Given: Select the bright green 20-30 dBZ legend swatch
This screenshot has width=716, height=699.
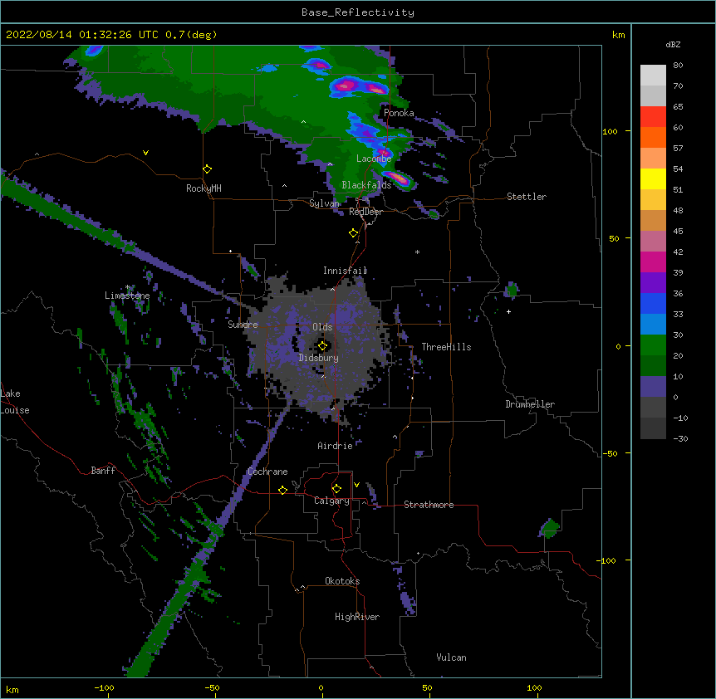Looking at the screenshot, I should (x=653, y=345).
